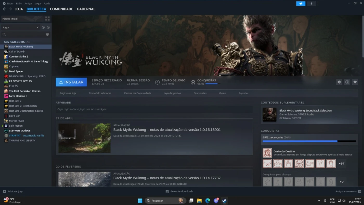Open Página na loja link
Viewport: 364px width, 205px height.
coord(68,93)
